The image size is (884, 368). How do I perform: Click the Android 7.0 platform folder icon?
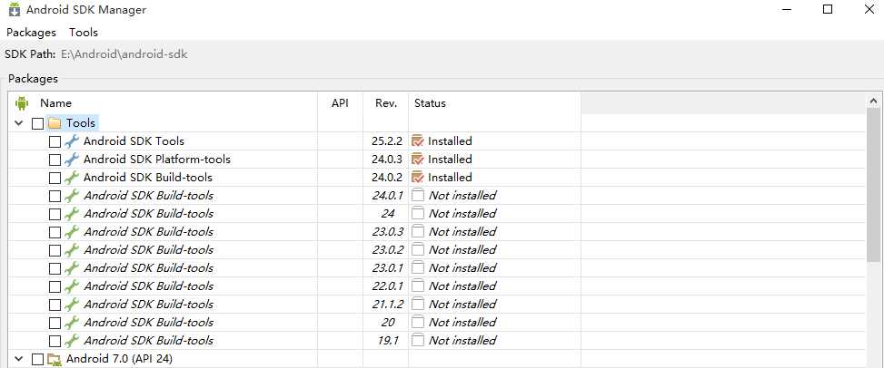tap(55, 359)
